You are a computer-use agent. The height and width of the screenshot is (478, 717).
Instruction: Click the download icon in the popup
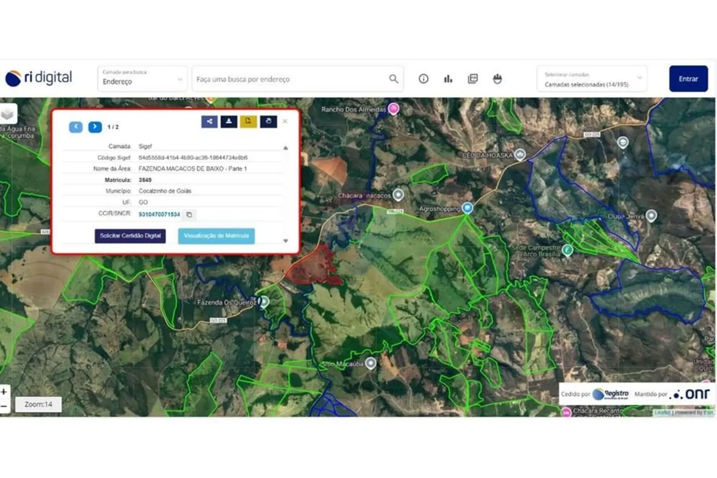(x=229, y=122)
